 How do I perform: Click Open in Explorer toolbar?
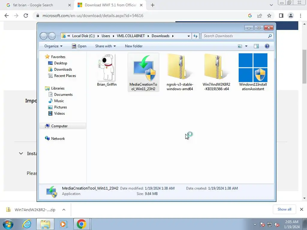pyautogui.click(x=79, y=46)
